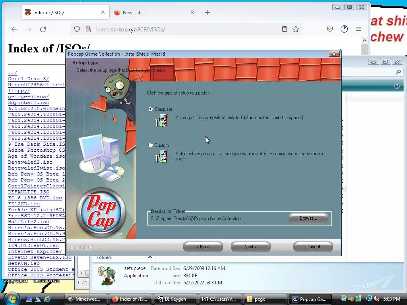This screenshot has width=407, height=305.
Task: Click the Firefox account circular icon
Action: [344, 29]
